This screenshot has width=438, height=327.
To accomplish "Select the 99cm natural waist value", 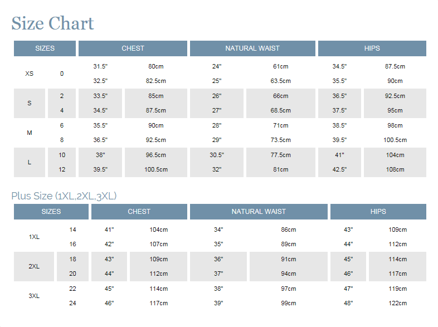I will coord(289,303).
